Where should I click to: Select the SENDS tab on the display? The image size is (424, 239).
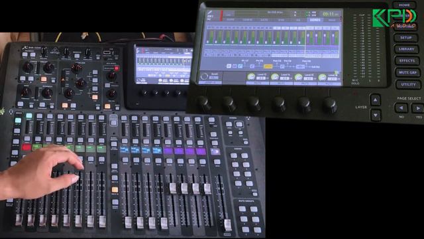pos(315,20)
